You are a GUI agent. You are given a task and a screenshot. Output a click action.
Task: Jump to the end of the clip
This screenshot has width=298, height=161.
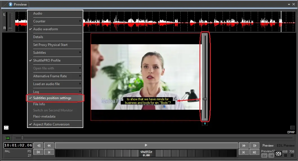(x=254, y=152)
